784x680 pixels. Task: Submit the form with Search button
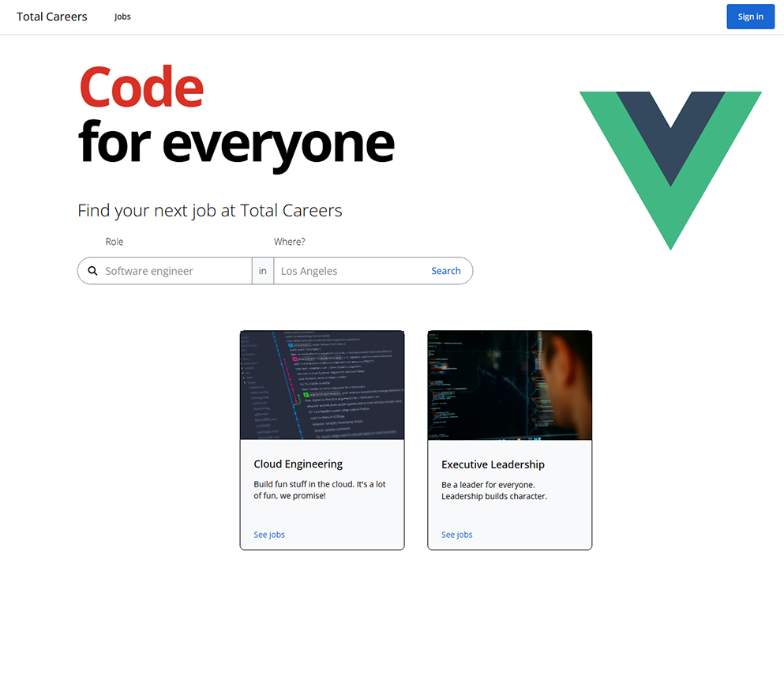[445, 271]
